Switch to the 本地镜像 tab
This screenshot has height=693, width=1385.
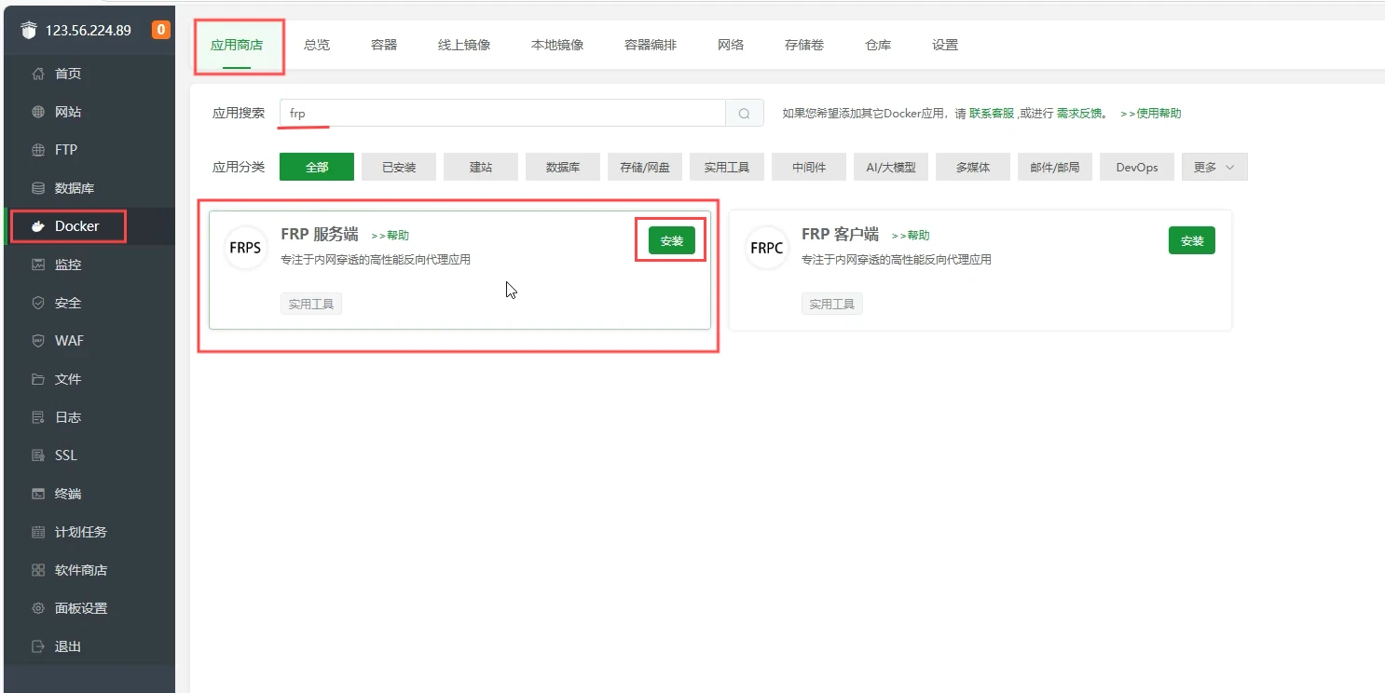click(557, 45)
